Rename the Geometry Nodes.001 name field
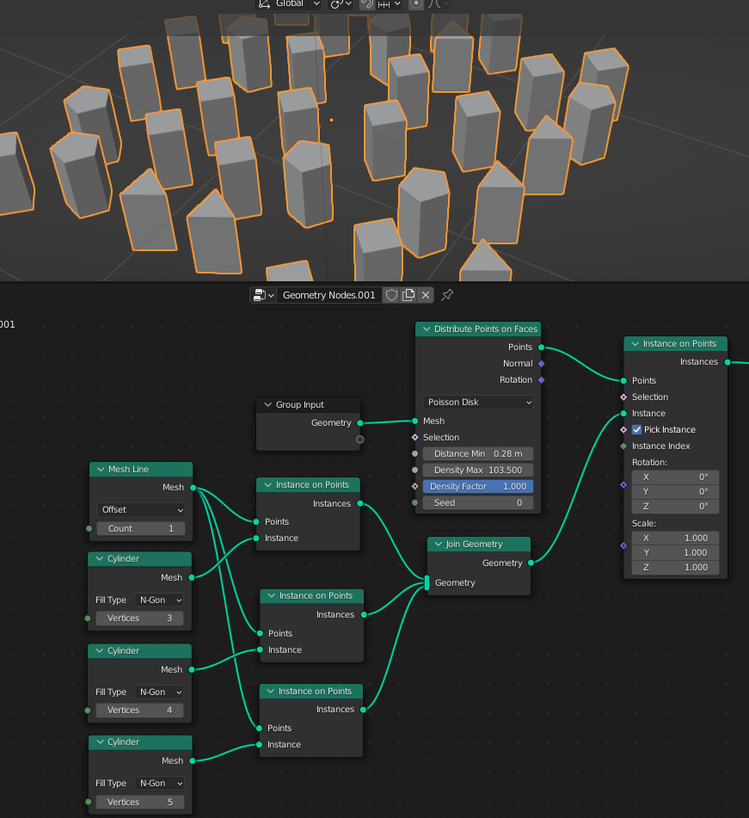The image size is (749, 818). coord(328,295)
